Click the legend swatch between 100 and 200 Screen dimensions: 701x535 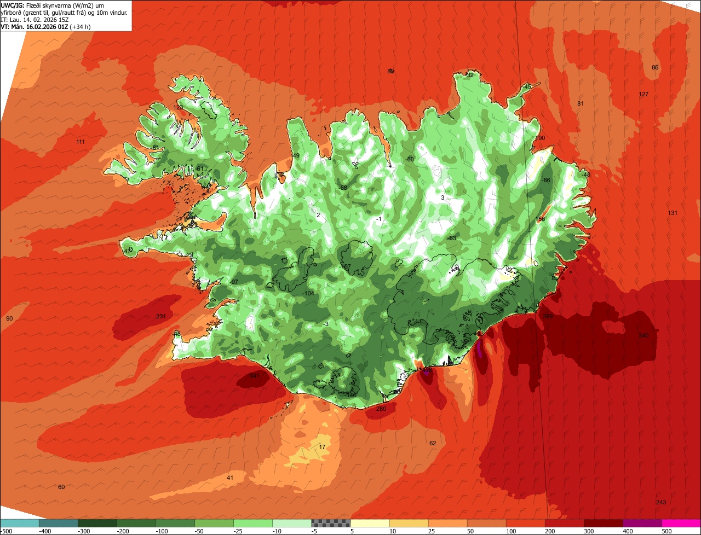click(x=525, y=523)
